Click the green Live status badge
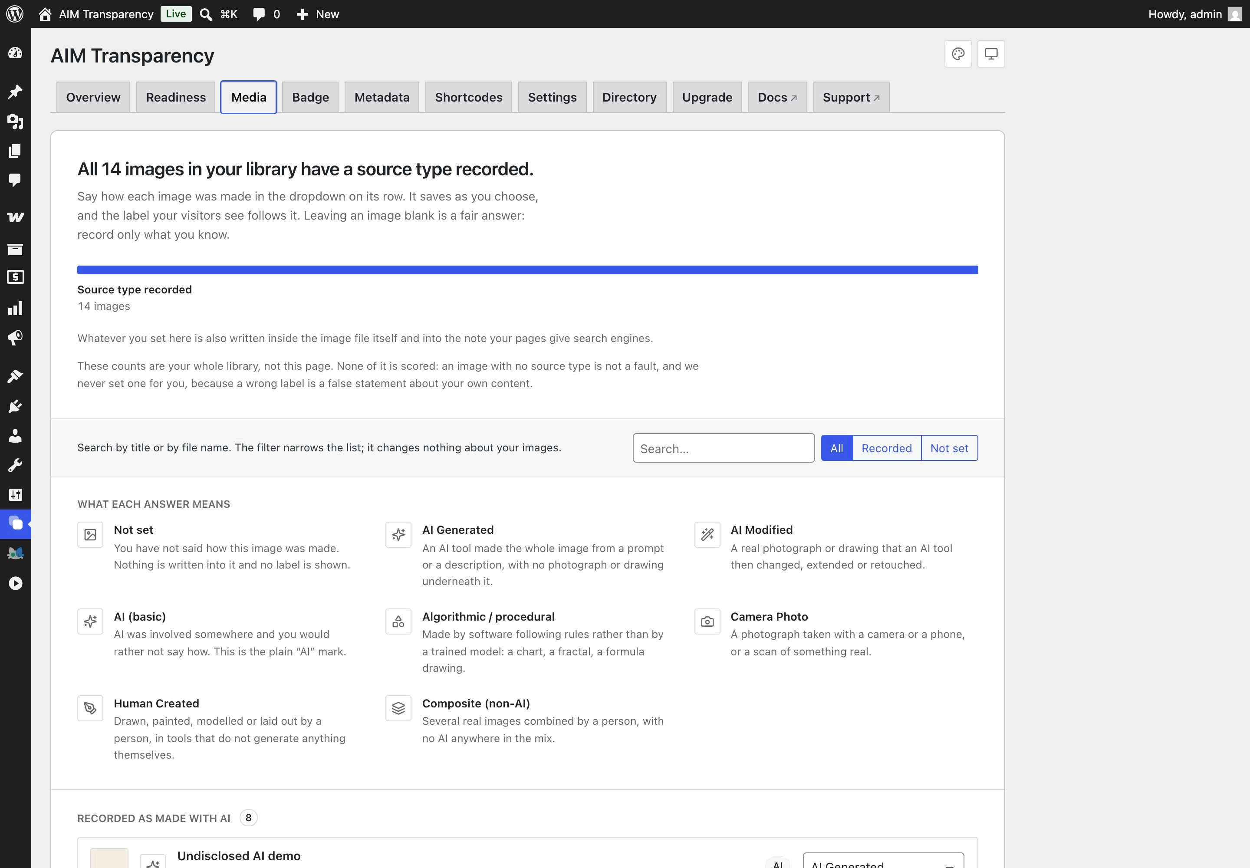Image resolution: width=1250 pixels, height=868 pixels. [x=176, y=13]
